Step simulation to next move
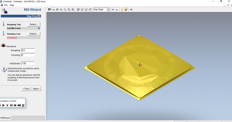Image resolution: width=232 pixels, height=122 pixels. 11,105
